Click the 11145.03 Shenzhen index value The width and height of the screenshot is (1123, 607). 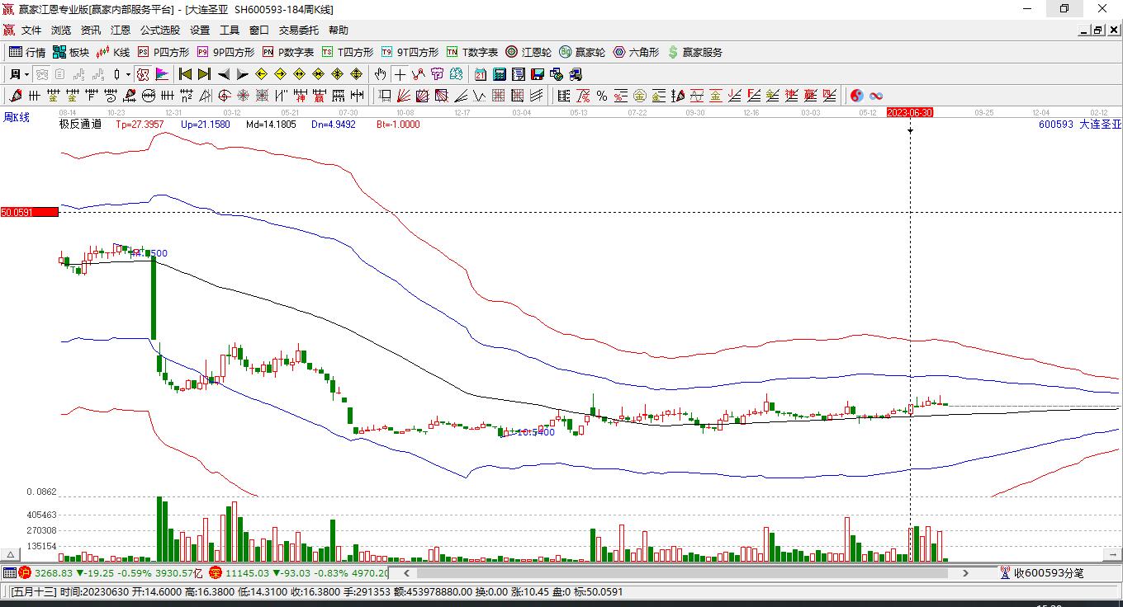click(248, 572)
